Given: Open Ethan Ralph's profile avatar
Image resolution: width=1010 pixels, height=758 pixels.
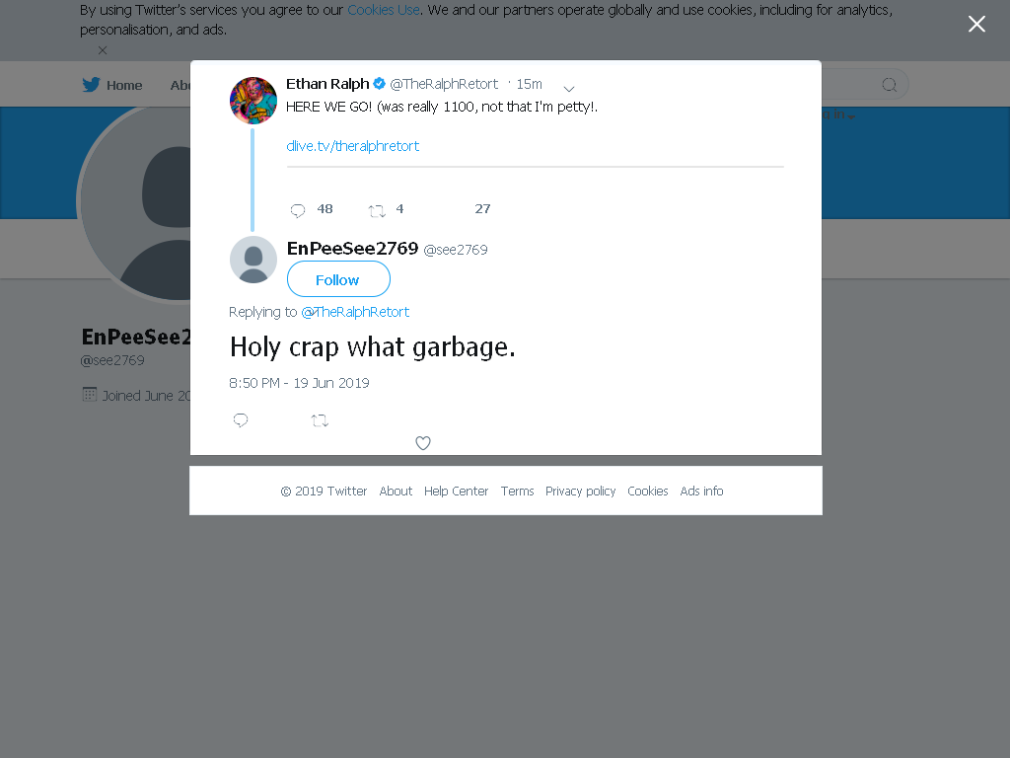Looking at the screenshot, I should (x=253, y=100).
